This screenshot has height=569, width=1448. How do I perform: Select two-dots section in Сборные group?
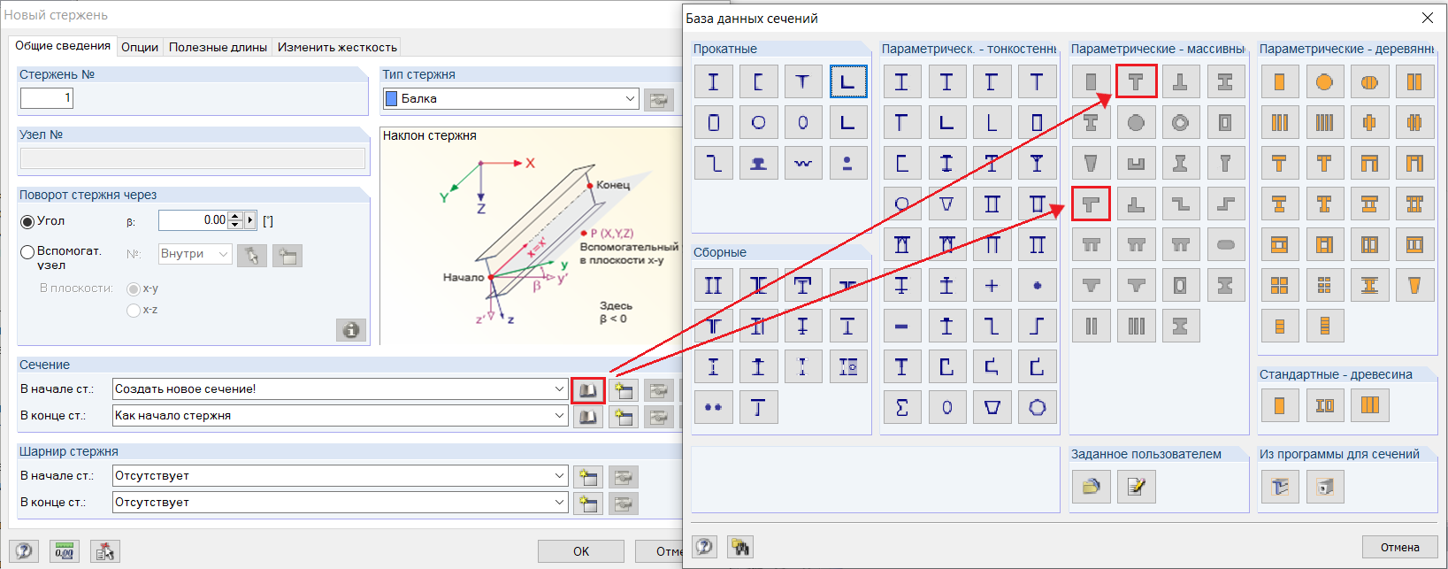[x=714, y=408]
